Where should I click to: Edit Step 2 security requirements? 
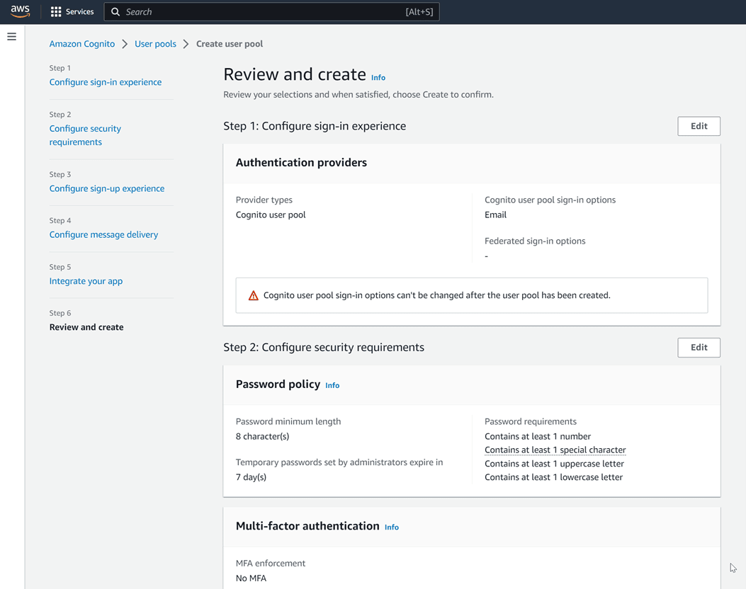[x=699, y=348]
